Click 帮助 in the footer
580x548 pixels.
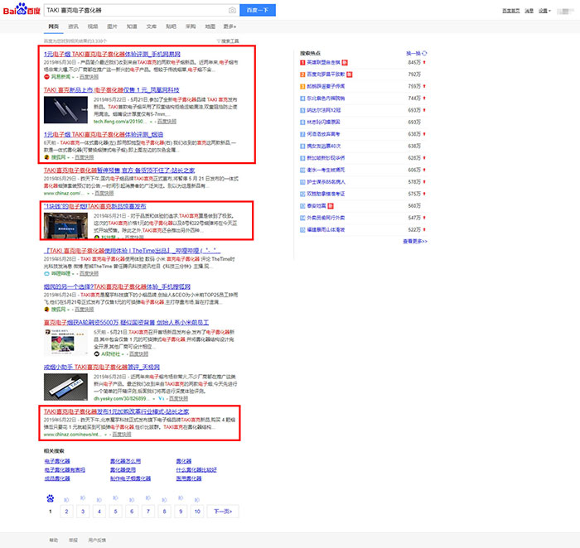coord(54,541)
